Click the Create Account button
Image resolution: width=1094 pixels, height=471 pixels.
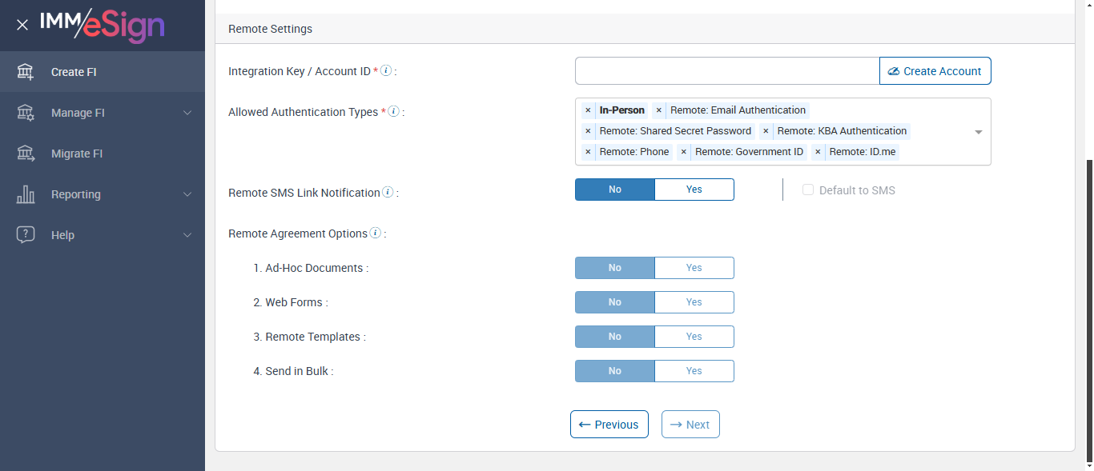coord(935,71)
